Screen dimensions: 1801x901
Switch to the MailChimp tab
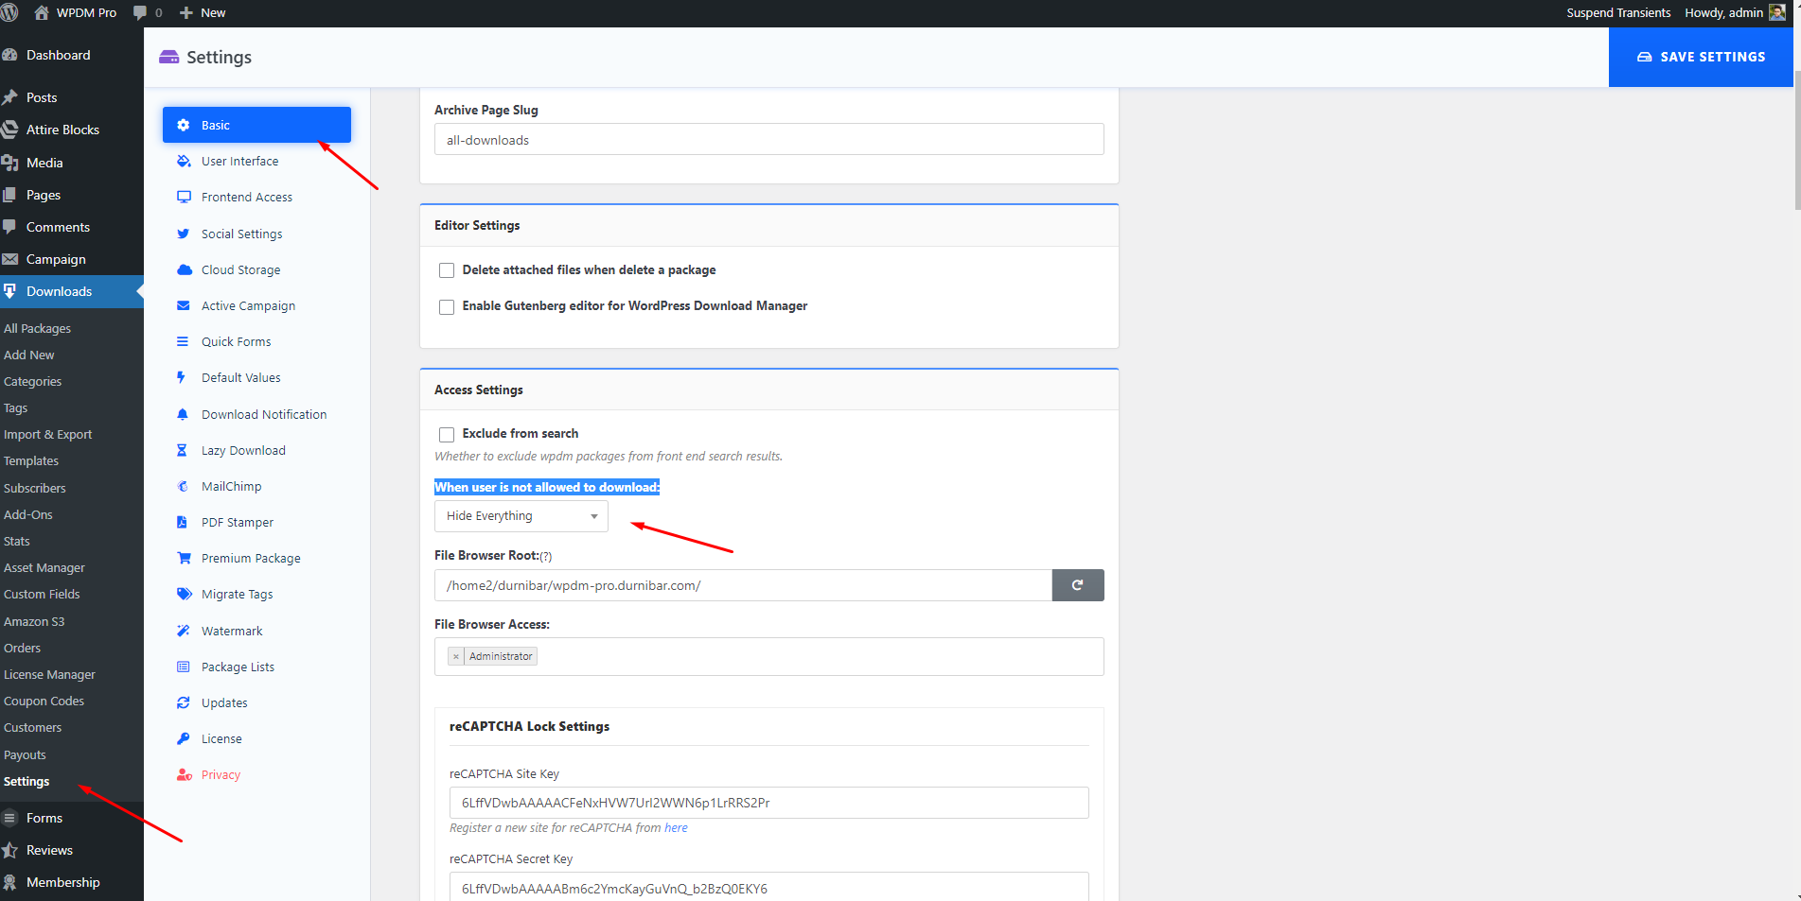[231, 486]
